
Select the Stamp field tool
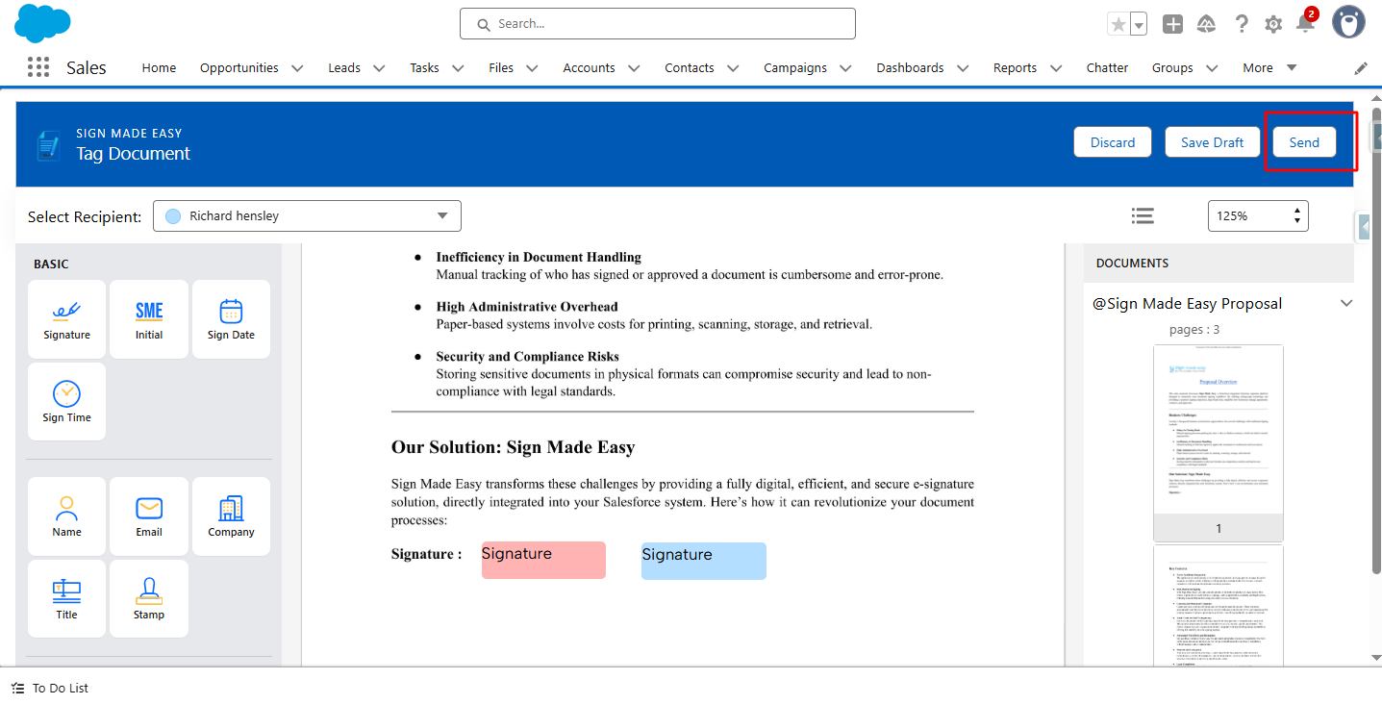coord(149,598)
